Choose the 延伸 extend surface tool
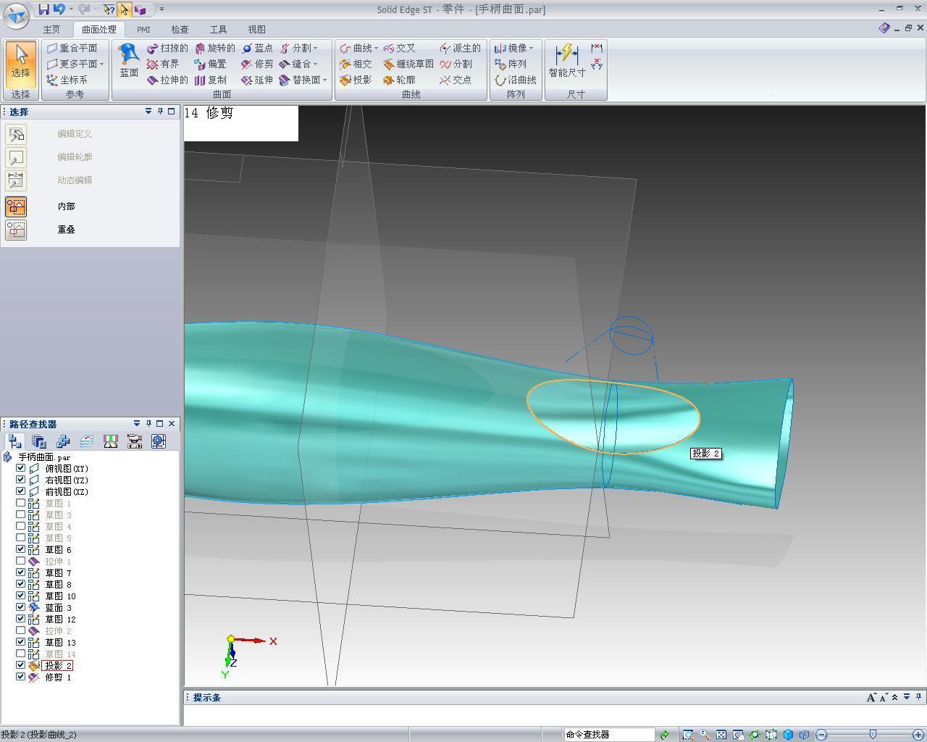 (257, 80)
